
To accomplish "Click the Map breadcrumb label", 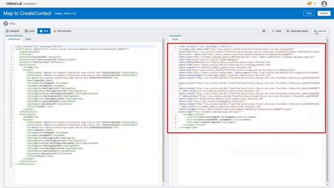I will [13, 23].
